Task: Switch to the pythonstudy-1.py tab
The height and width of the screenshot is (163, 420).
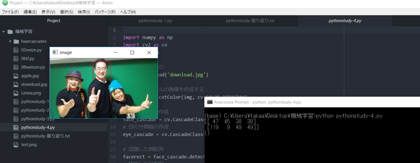Action: click(155, 20)
